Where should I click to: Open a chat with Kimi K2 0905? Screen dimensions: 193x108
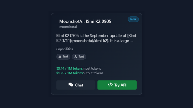click(76, 85)
